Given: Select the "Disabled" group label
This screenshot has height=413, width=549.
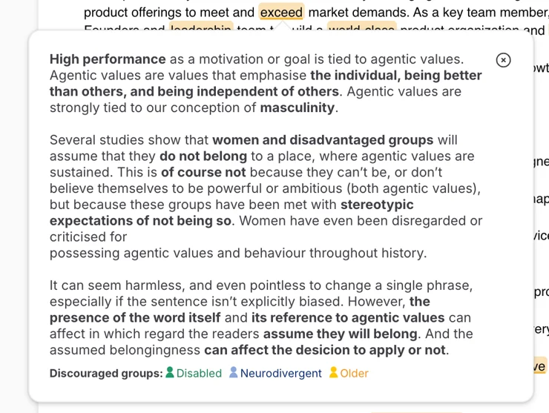Looking at the screenshot, I should pos(199,373).
